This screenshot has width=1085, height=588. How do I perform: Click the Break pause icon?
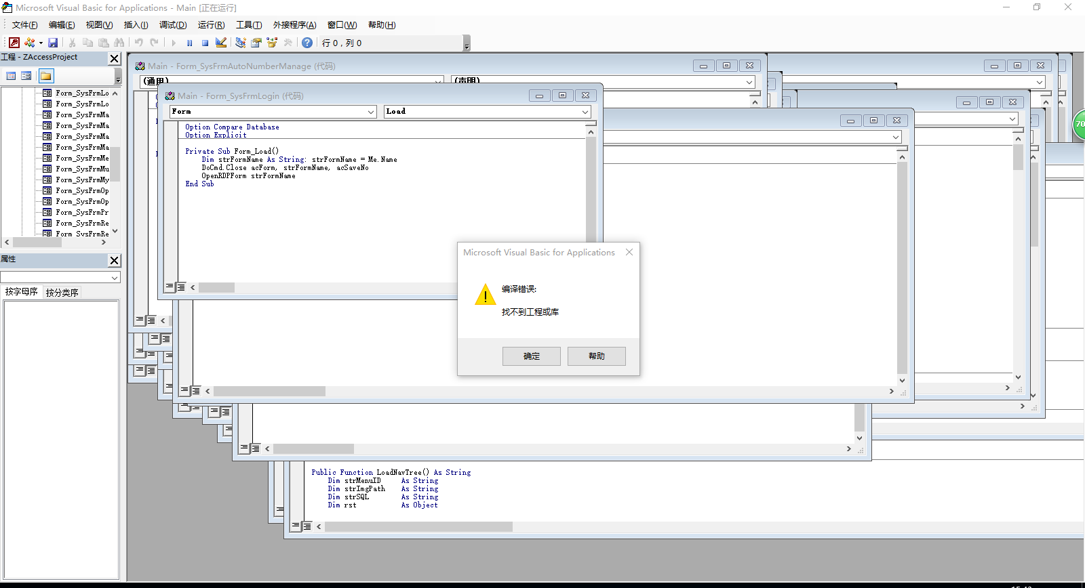[189, 43]
